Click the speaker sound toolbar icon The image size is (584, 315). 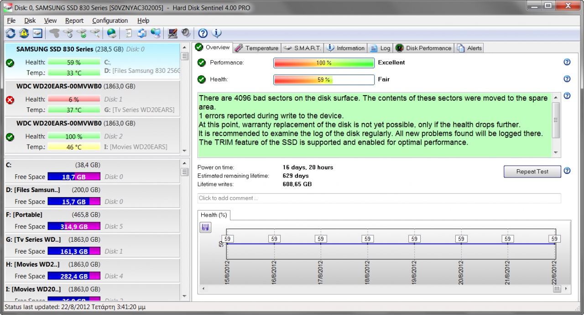[x=186, y=33]
